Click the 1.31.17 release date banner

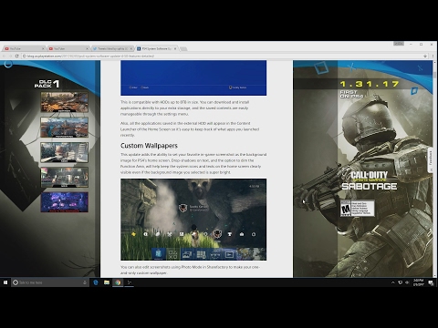pyautogui.click(x=370, y=84)
